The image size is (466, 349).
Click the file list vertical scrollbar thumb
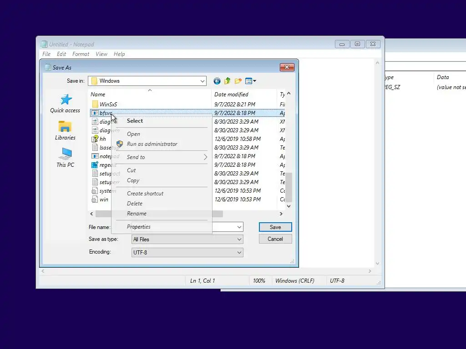pos(289,187)
